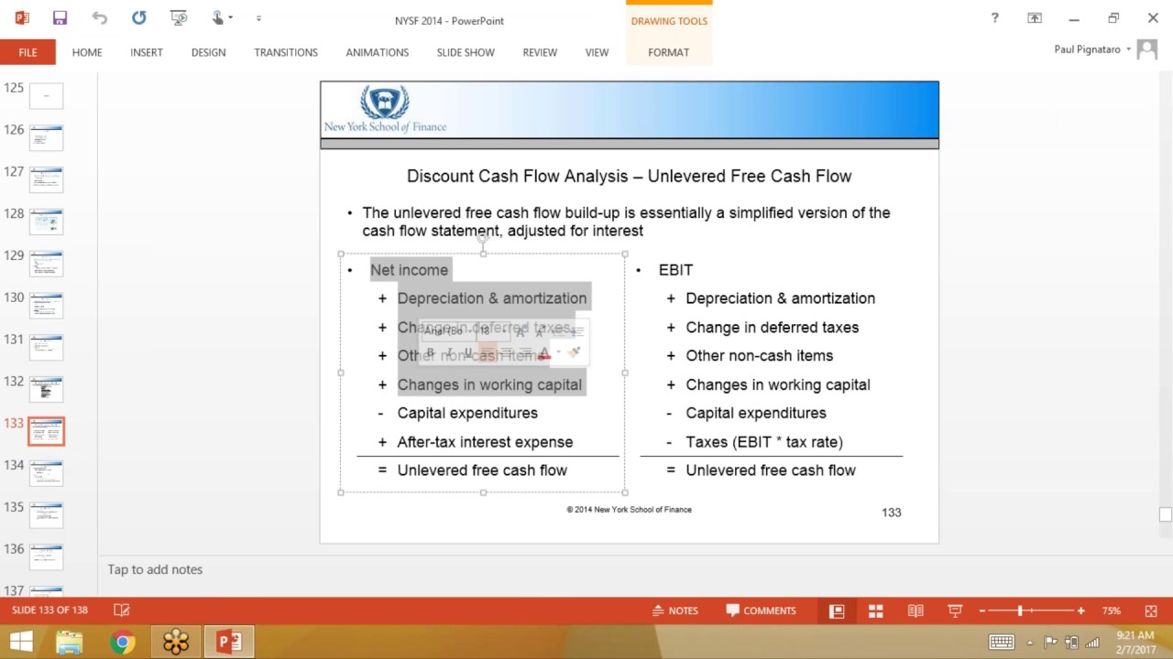Select slide 126 thumbnail
Viewport: 1173px width, 659px height.
point(46,138)
